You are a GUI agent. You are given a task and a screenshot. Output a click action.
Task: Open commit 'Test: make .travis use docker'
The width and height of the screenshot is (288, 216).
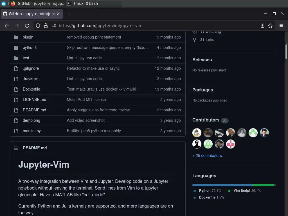(101, 89)
